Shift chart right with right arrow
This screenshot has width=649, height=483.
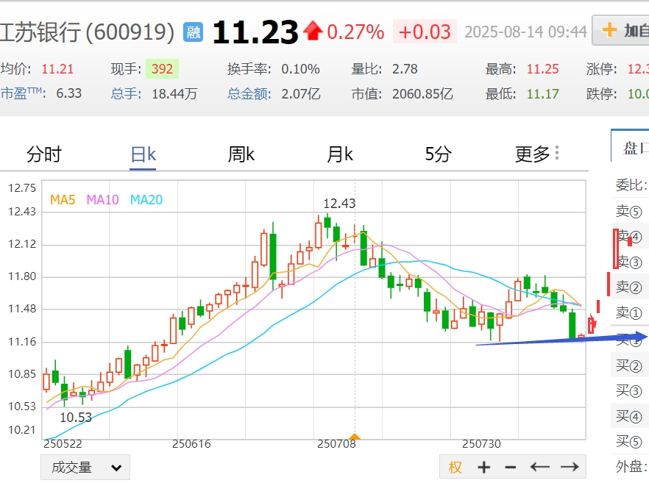click(570, 468)
